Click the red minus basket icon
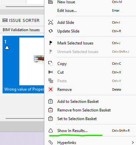Screen dimensions: 136x145 51,110
